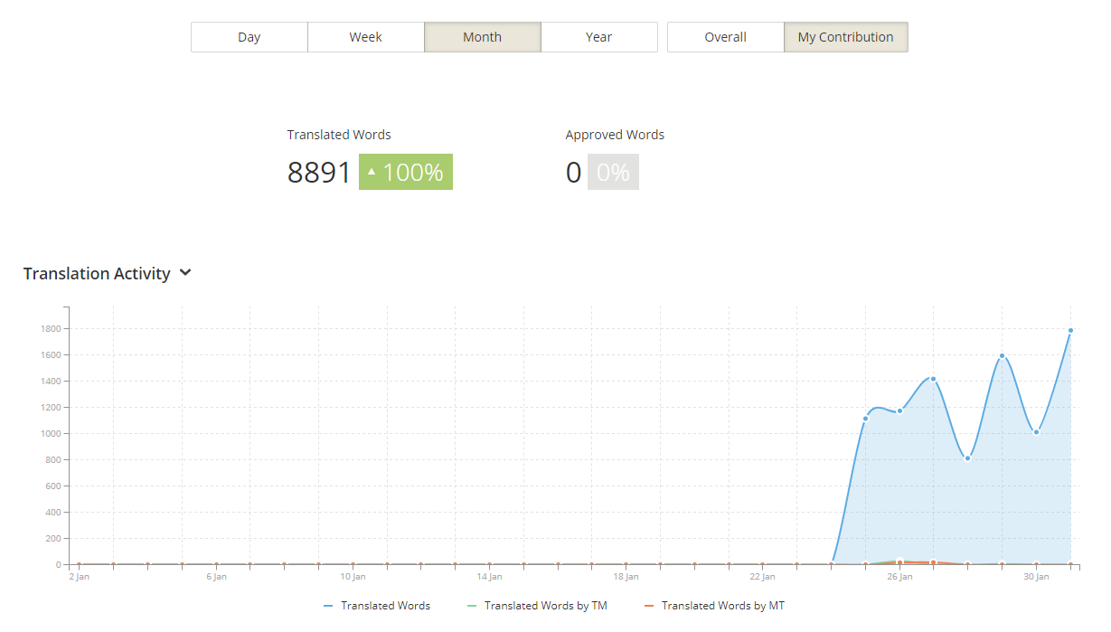Show Overall statistics

point(726,37)
